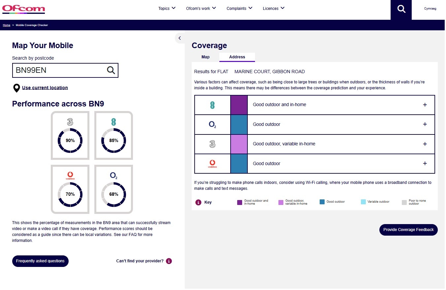Switch to the Map tab
Screen dimensions: 446x290
point(205,57)
